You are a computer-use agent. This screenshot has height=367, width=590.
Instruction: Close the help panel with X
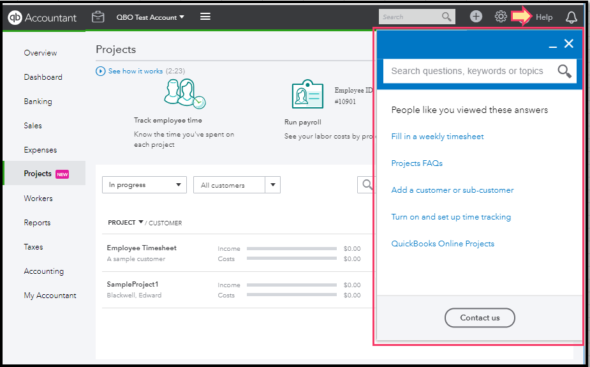pos(569,43)
